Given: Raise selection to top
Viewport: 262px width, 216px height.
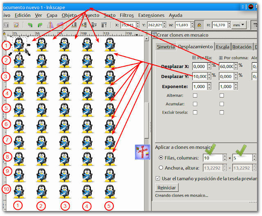Looking at the screenshot, I should (x=104, y=25).
